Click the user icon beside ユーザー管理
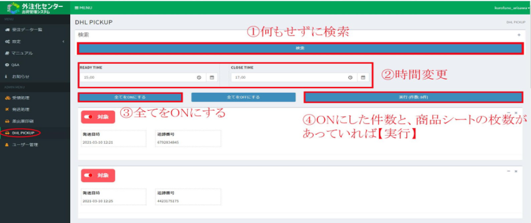 click(x=7, y=145)
